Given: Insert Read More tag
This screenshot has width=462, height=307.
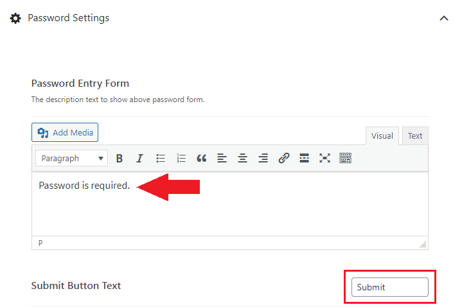Looking at the screenshot, I should coord(304,159).
